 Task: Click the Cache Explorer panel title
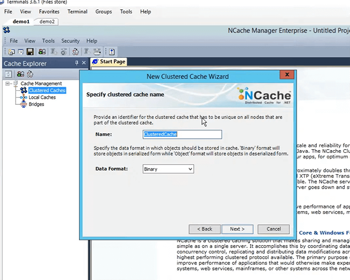click(x=25, y=63)
